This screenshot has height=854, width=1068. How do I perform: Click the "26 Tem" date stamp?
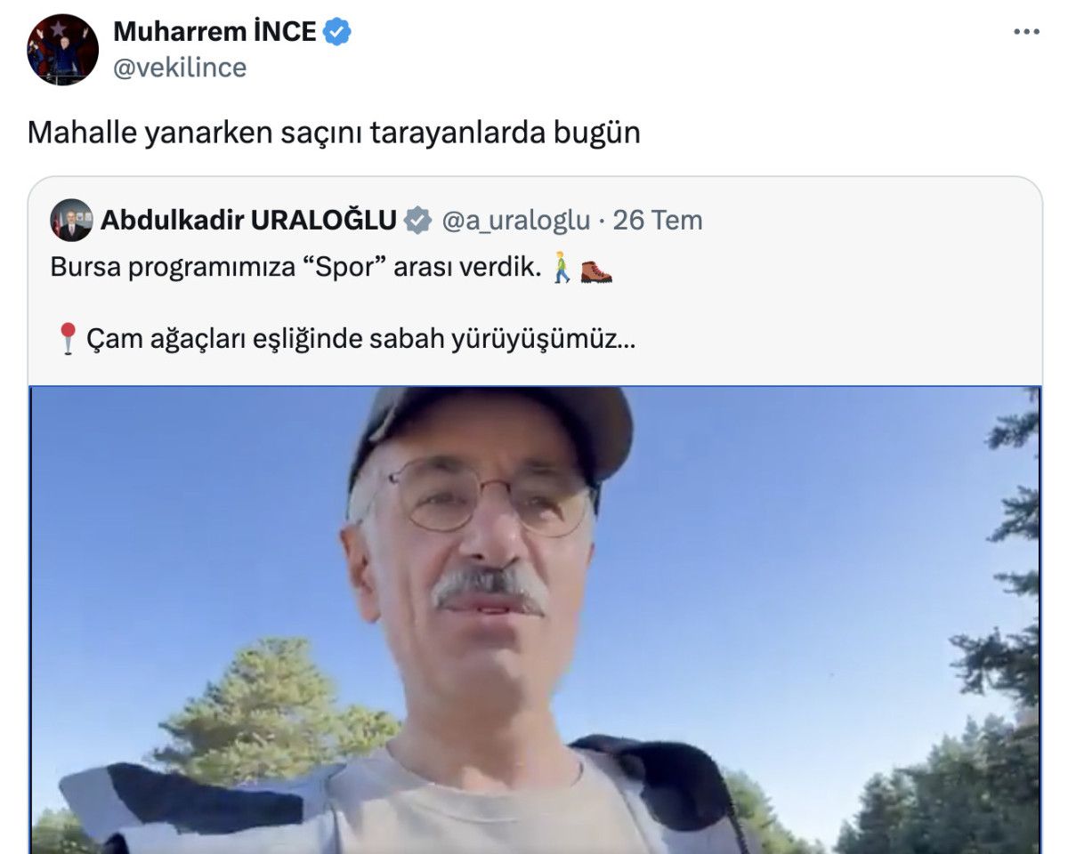[658, 220]
